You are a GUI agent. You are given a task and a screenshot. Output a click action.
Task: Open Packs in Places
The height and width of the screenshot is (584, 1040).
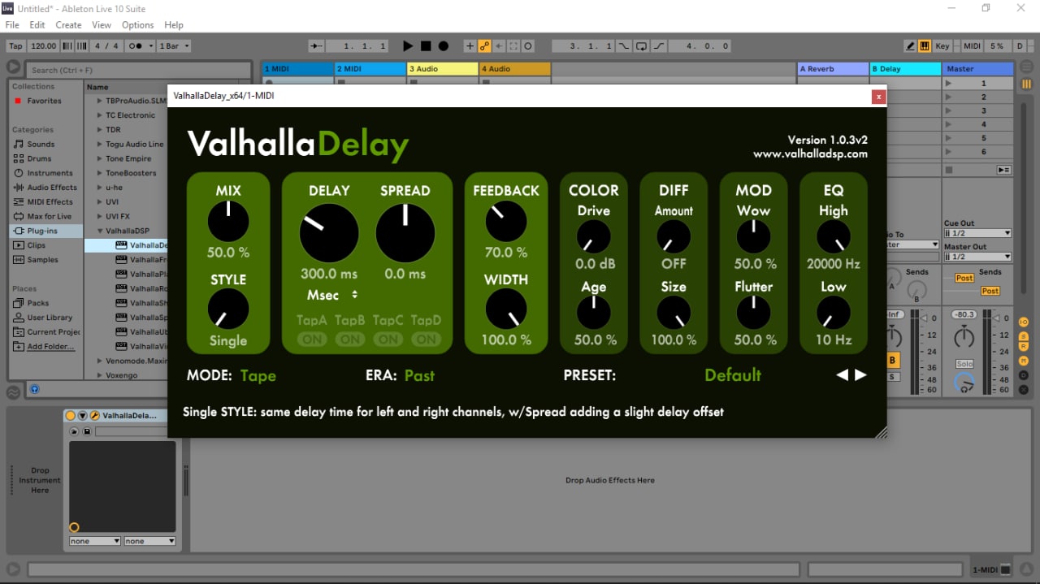(x=37, y=303)
